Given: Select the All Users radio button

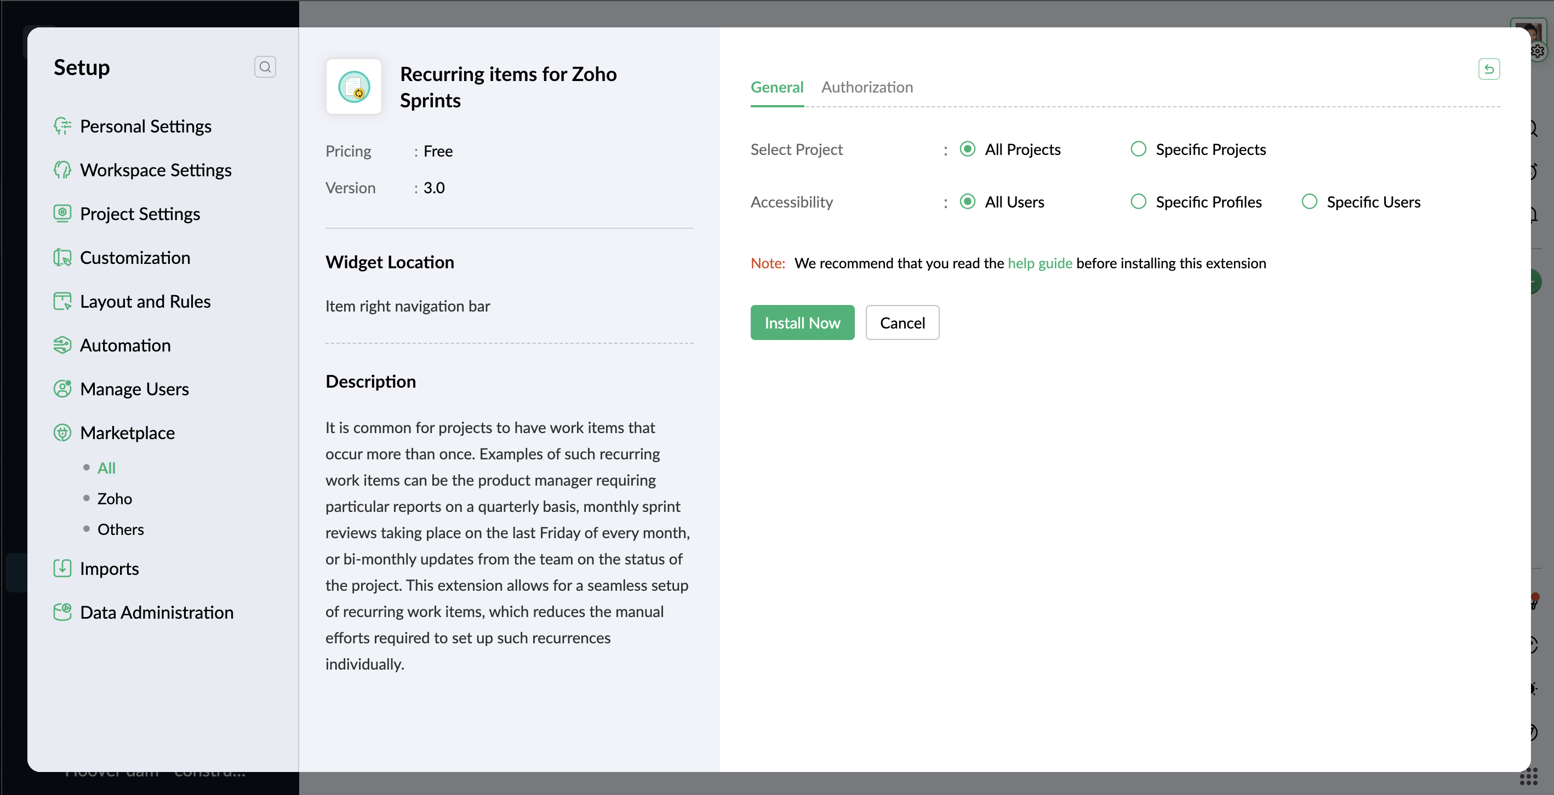Looking at the screenshot, I should tap(968, 201).
